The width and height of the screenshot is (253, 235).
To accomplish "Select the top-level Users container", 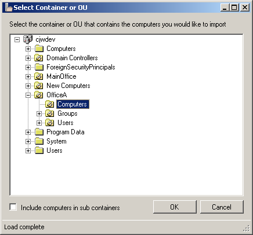I will (x=55, y=150).
